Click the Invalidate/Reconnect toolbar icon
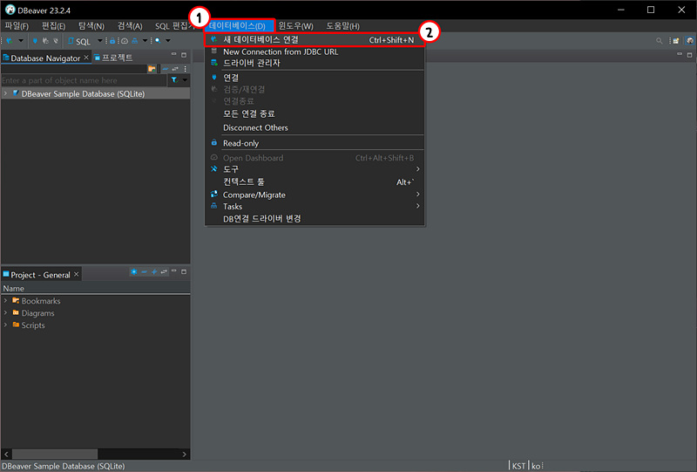This screenshot has width=697, height=472. click(x=45, y=41)
